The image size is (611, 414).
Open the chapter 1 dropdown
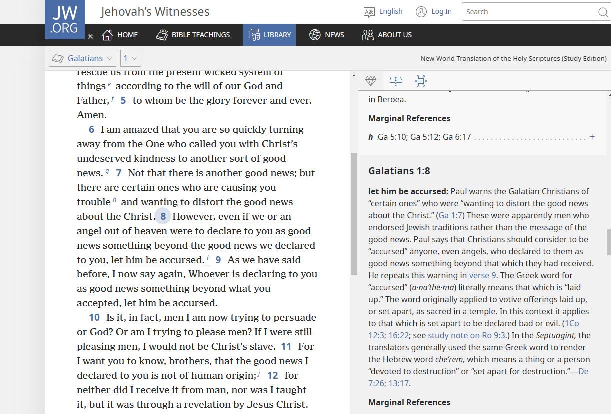pos(131,58)
